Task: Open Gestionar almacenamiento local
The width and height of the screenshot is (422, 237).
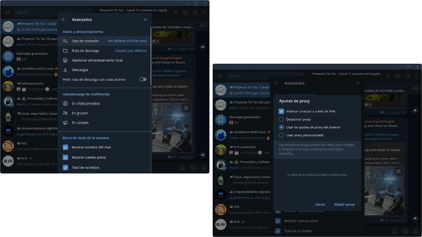Action: [104, 60]
